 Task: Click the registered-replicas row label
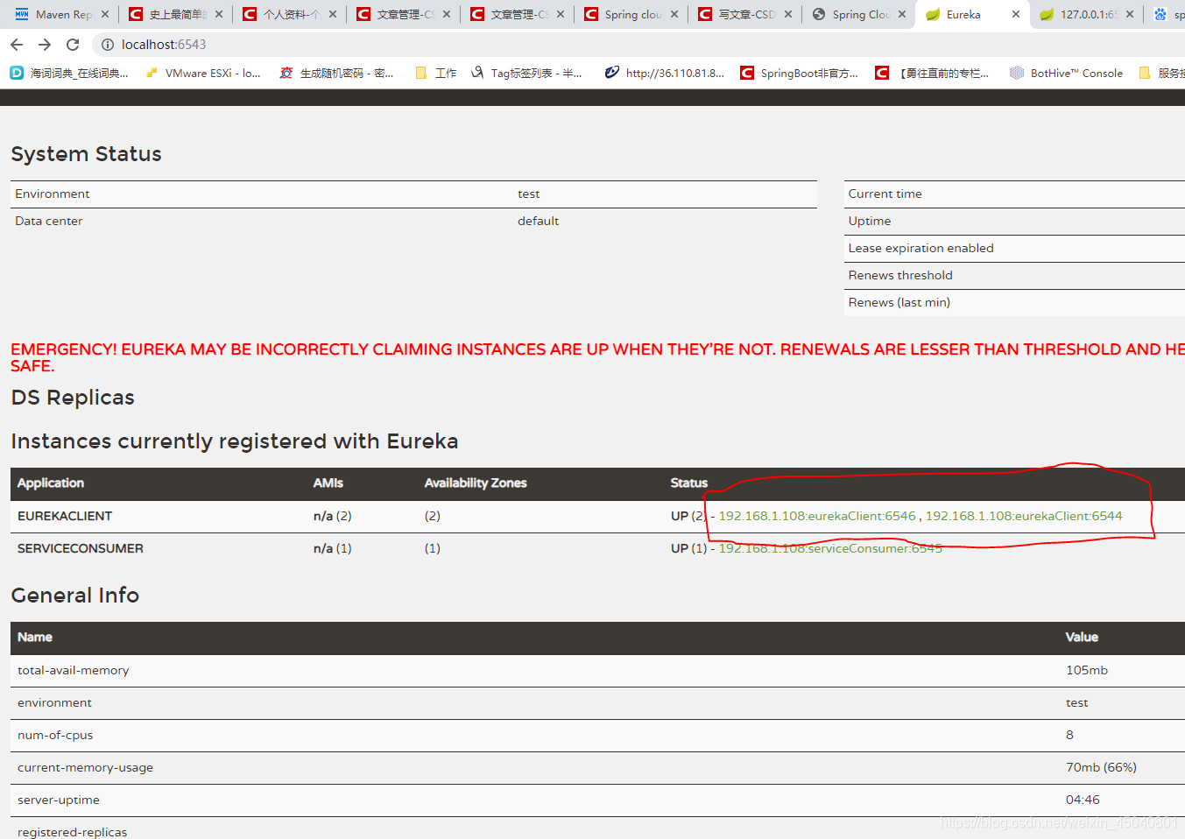73,832
